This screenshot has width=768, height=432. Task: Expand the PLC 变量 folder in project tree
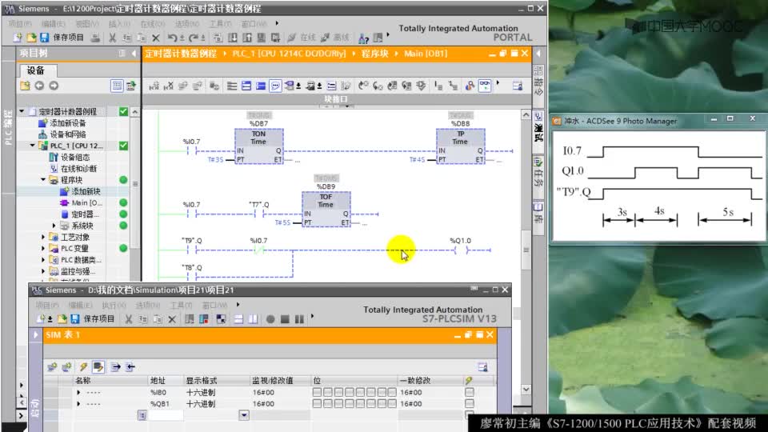(43, 248)
